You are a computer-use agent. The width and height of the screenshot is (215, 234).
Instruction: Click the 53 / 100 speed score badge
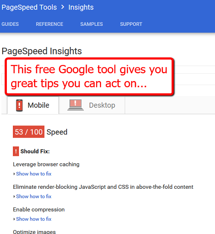coord(28,132)
